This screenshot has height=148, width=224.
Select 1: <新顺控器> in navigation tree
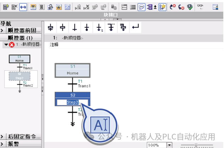(28, 44)
